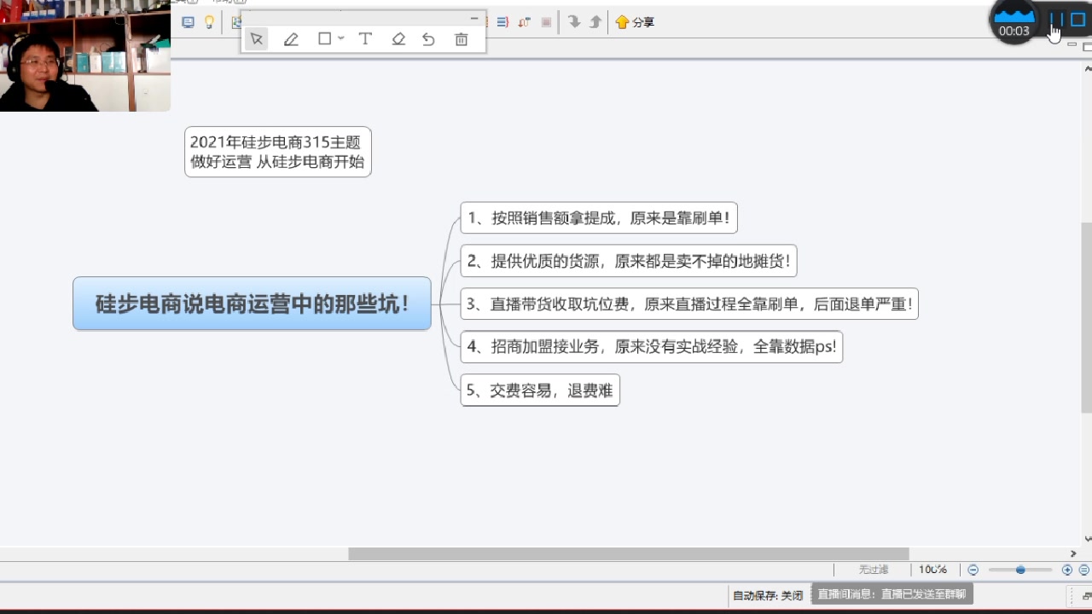
Task: Click the 分享 share button
Action: click(635, 22)
